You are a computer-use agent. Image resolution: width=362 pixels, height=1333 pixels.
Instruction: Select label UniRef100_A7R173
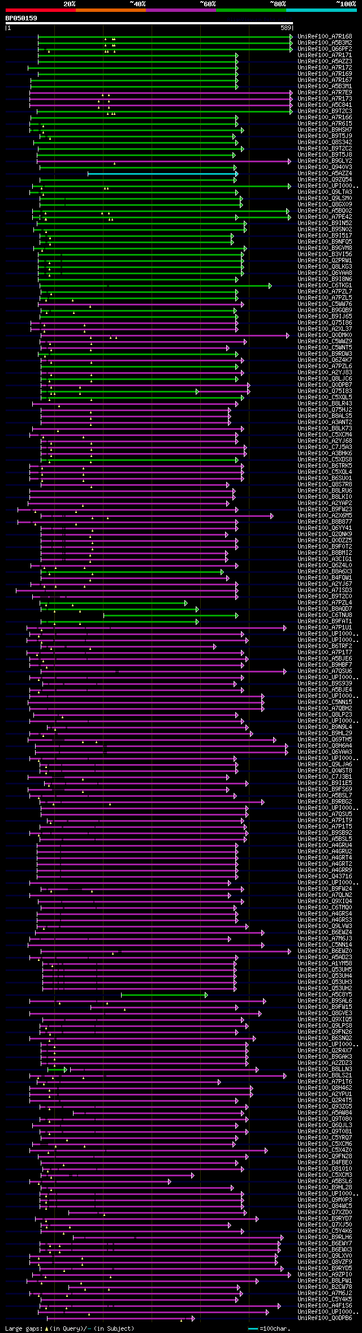pos(325,99)
